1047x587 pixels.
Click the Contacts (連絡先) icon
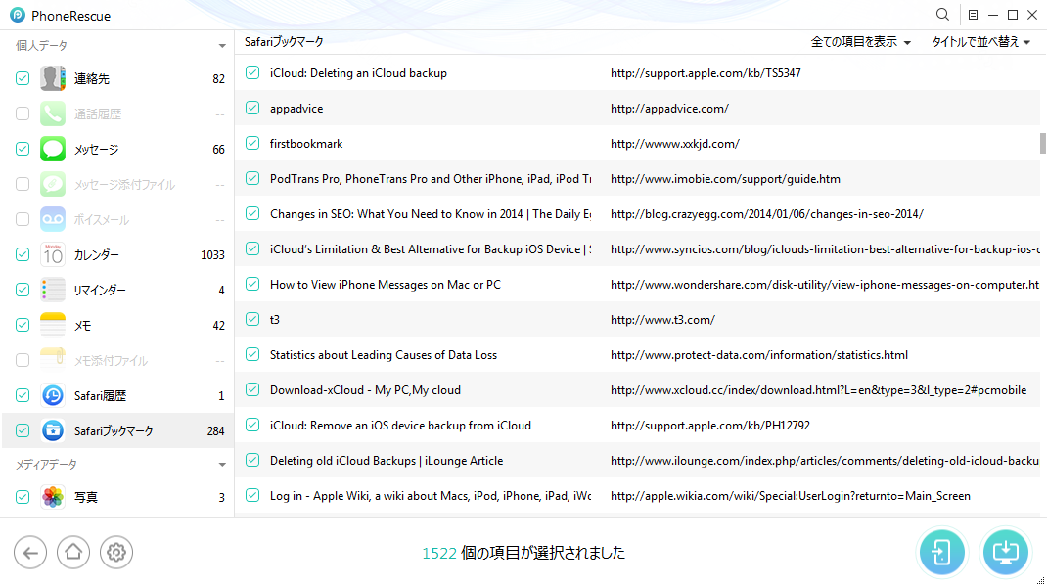(x=53, y=78)
